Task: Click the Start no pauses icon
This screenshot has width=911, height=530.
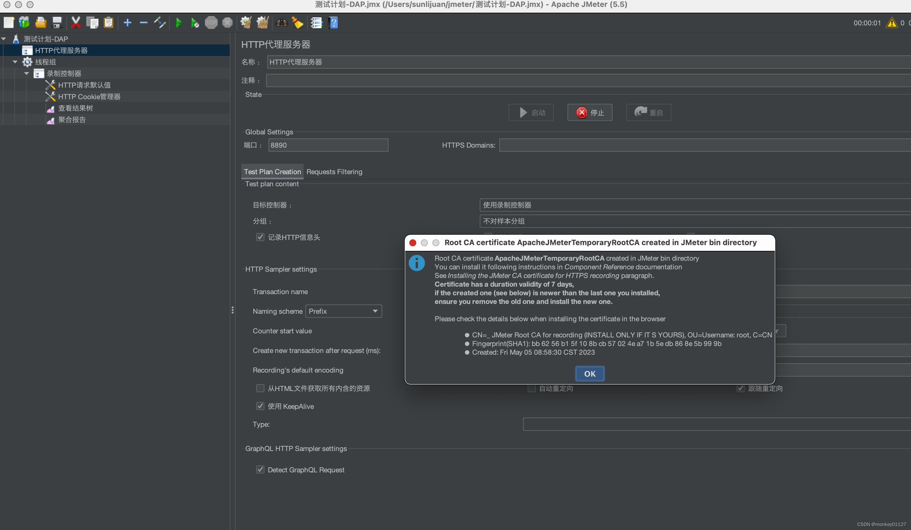Action: [195, 23]
